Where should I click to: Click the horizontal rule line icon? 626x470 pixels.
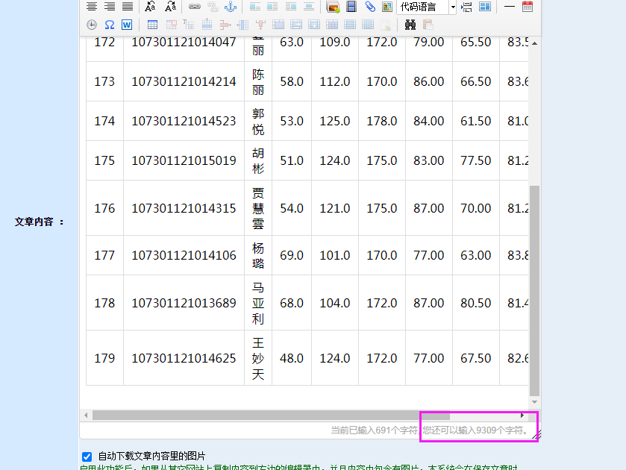coord(510,7)
